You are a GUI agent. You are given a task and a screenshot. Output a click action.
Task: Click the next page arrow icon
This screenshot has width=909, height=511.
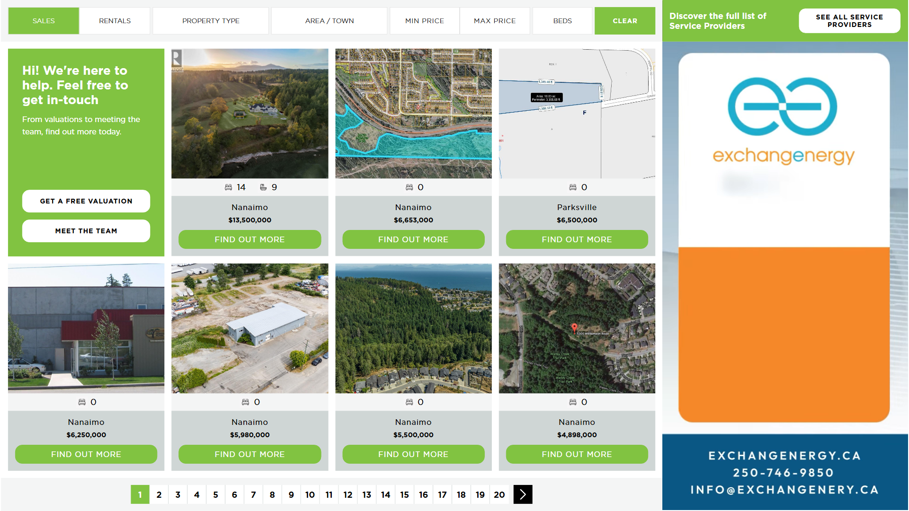click(523, 494)
